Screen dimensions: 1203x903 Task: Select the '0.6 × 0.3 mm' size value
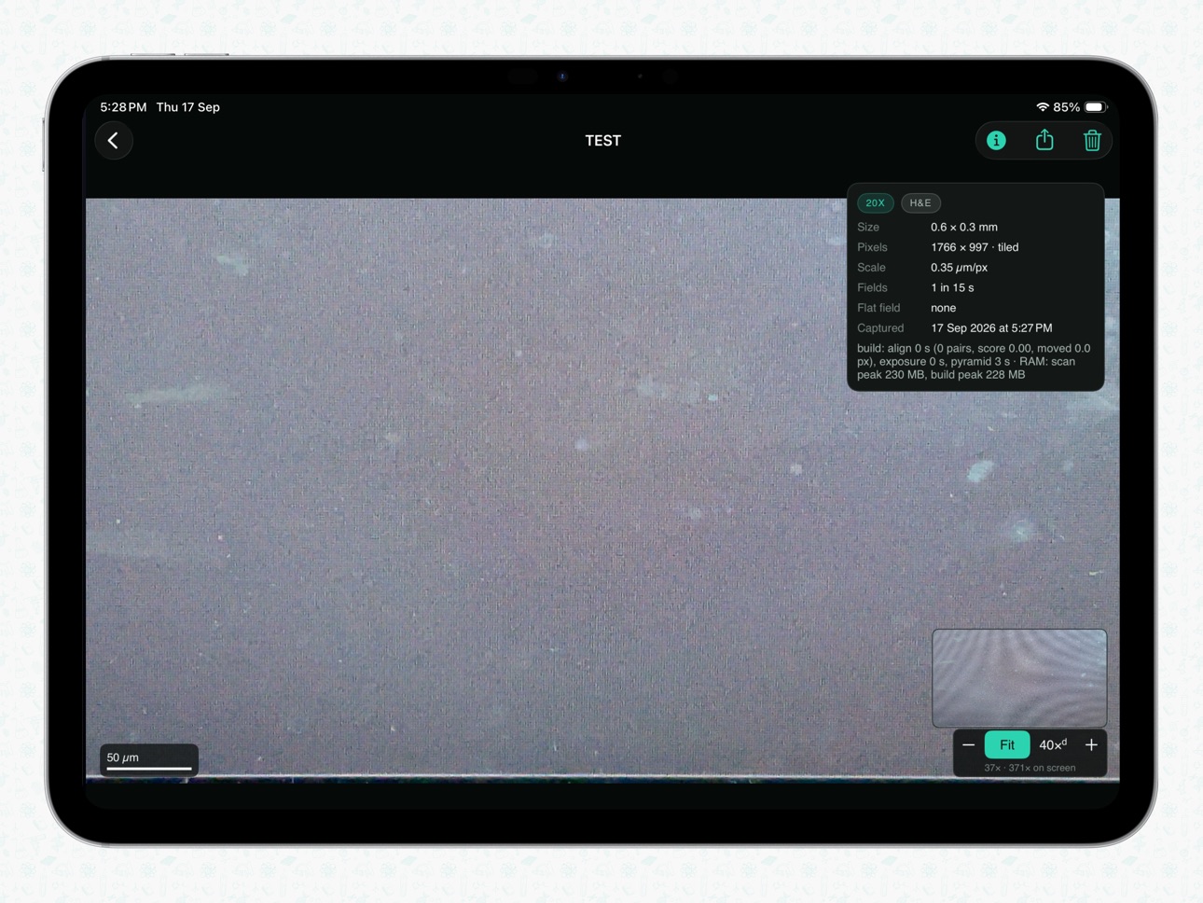tap(964, 227)
